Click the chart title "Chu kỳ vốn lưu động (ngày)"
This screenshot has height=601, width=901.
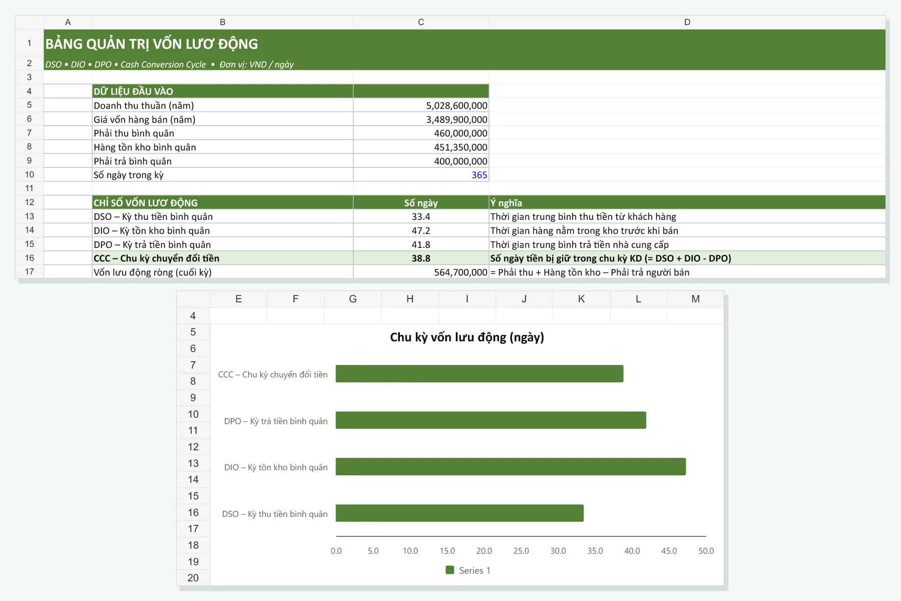pyautogui.click(x=467, y=337)
